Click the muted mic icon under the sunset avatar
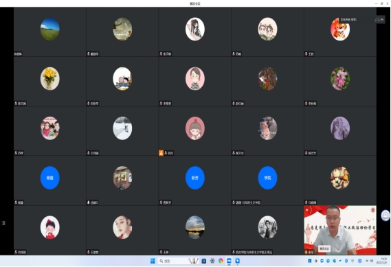 161,252
